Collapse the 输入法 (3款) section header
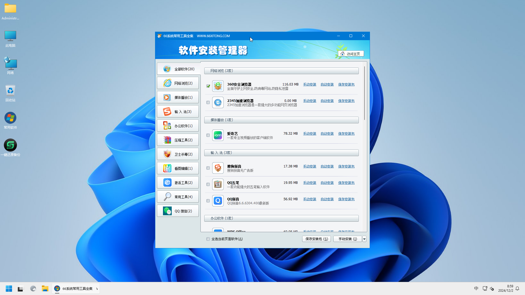Viewport: 525px width, 295px height. click(281, 153)
